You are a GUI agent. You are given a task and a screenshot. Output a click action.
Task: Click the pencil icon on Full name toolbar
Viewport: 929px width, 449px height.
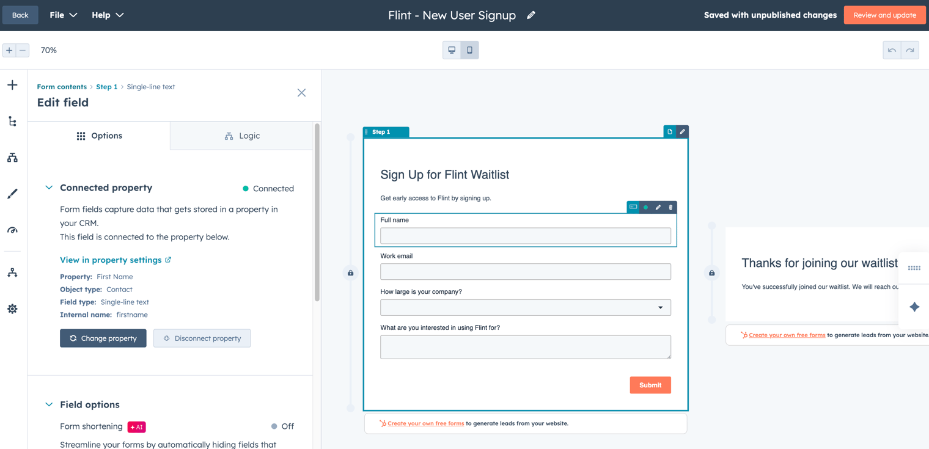tap(658, 208)
